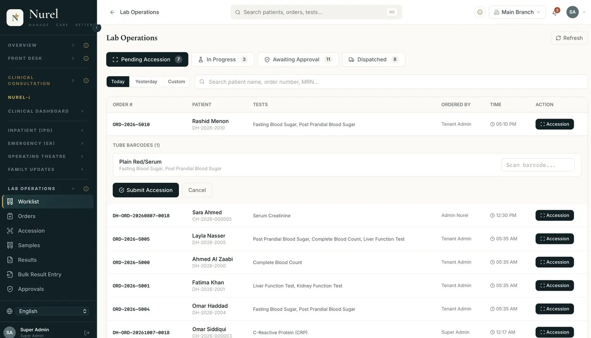
Task: Open Nurel-i in sidebar
Action: tap(19, 97)
